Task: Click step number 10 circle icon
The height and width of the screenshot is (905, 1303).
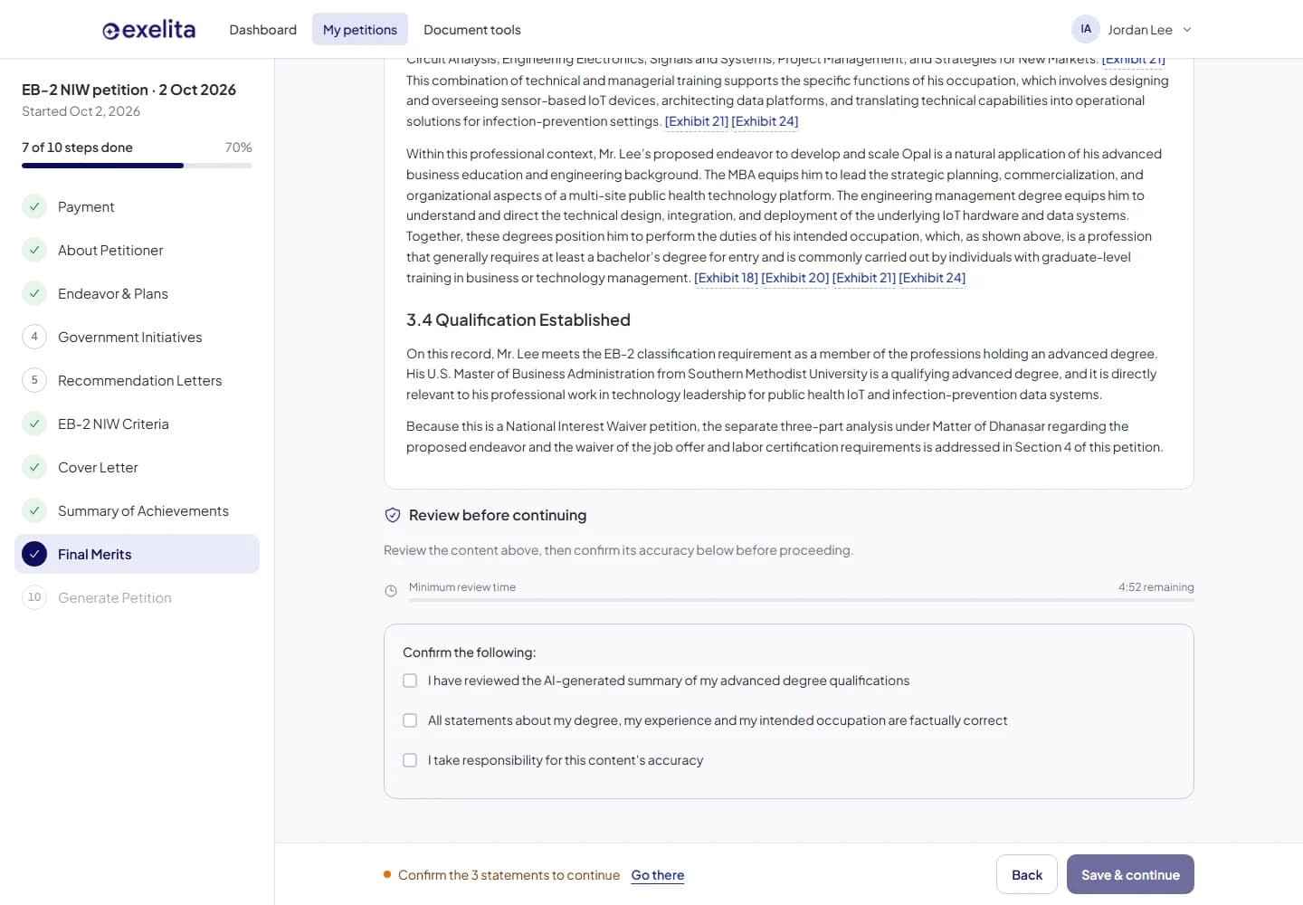Action: point(34,597)
